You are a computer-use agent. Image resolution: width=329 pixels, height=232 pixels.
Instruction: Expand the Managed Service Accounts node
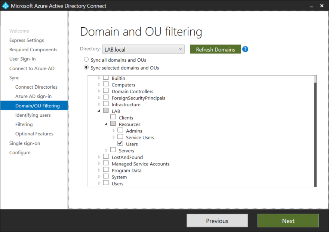(x=99, y=164)
